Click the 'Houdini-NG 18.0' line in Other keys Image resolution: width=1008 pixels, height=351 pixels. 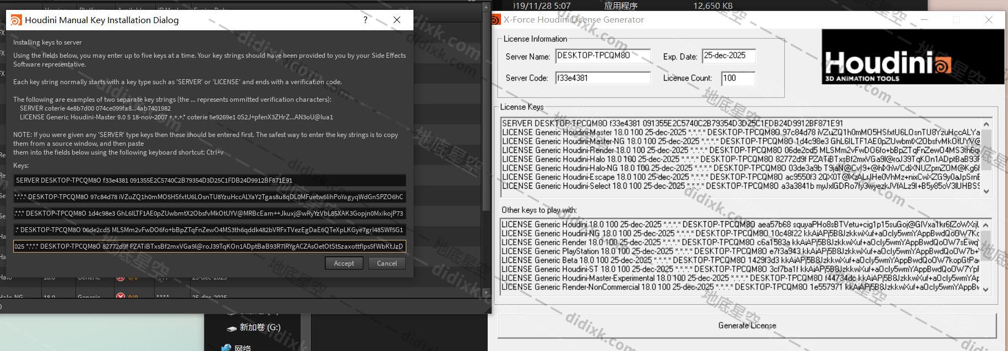(x=740, y=233)
